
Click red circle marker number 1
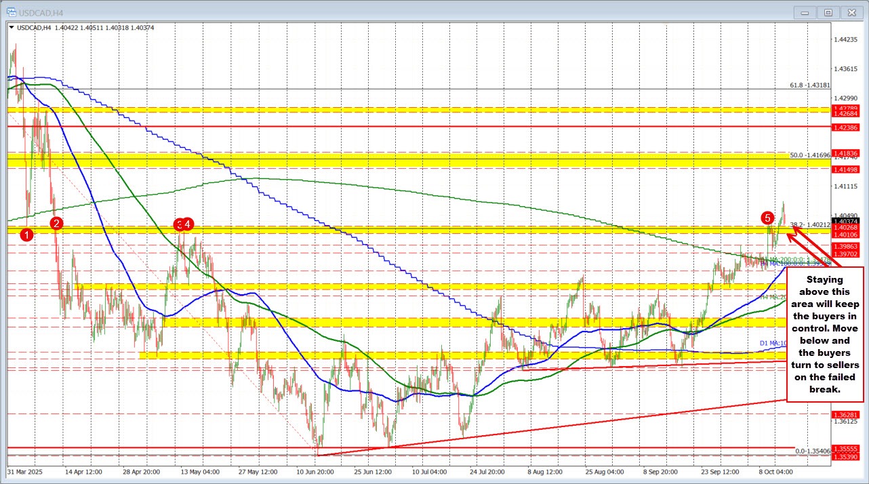[26, 235]
